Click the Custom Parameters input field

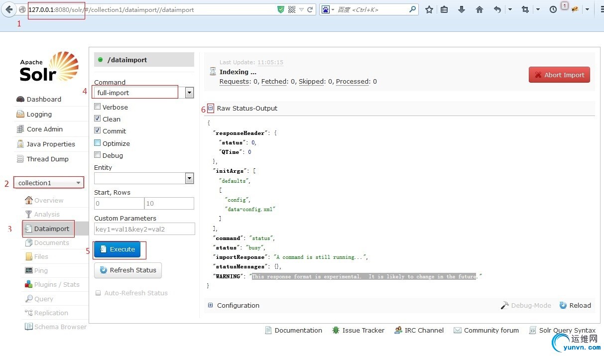(x=144, y=229)
